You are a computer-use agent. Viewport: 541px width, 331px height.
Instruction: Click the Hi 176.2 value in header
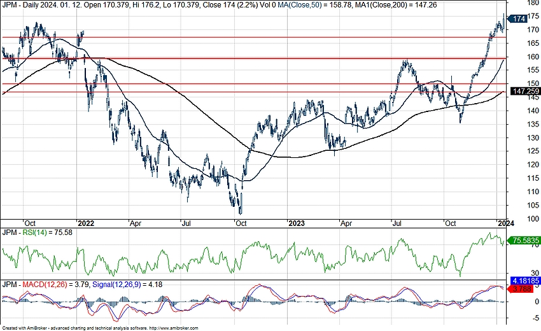pos(146,5)
